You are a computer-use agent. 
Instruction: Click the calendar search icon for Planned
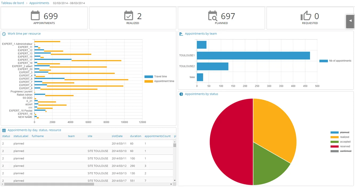tap(213, 16)
